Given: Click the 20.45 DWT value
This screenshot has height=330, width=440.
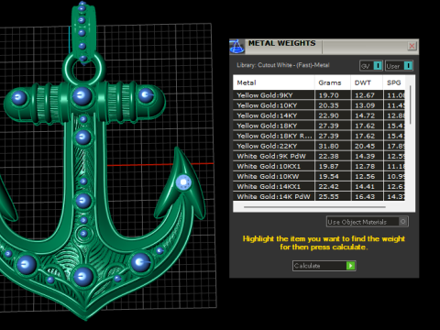Looking at the screenshot, I should pyautogui.click(x=365, y=146).
